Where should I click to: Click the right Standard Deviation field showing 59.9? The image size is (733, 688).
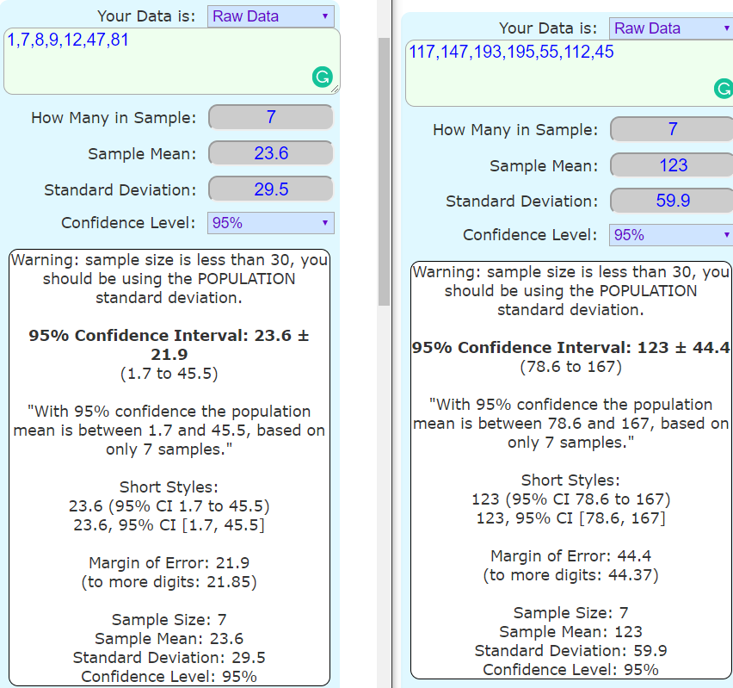coord(672,201)
